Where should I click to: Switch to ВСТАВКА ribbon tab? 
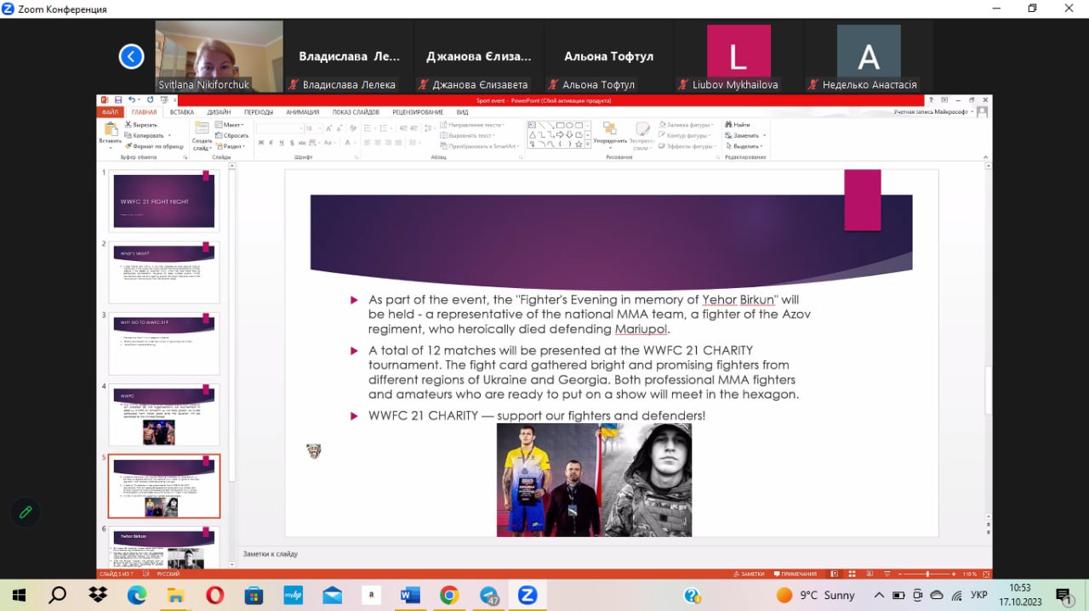pos(181,112)
